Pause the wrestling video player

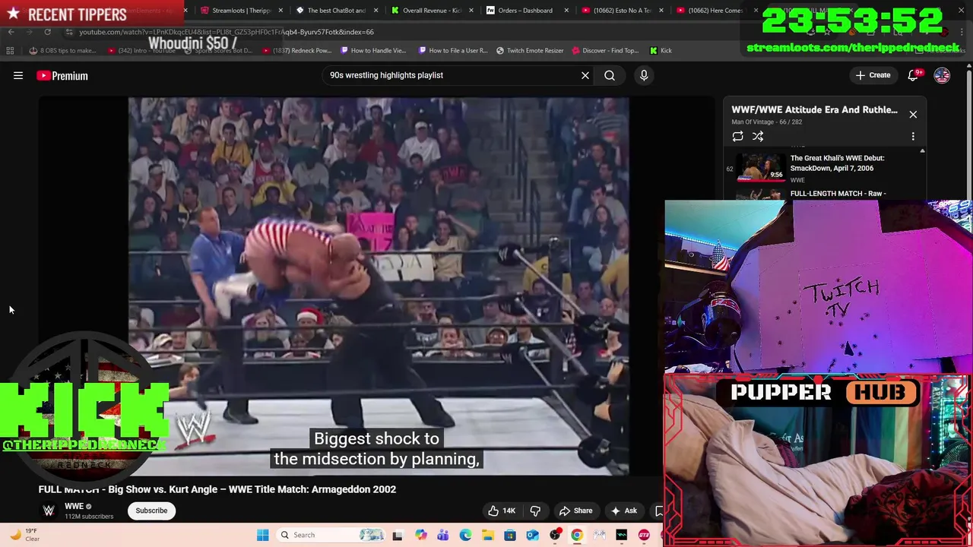(x=378, y=286)
